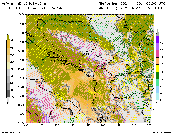Click the '22E' longitude label

tap(134, 125)
